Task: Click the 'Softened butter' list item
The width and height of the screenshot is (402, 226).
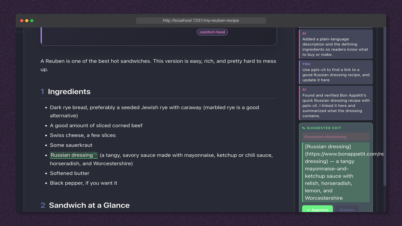Action: click(x=70, y=173)
